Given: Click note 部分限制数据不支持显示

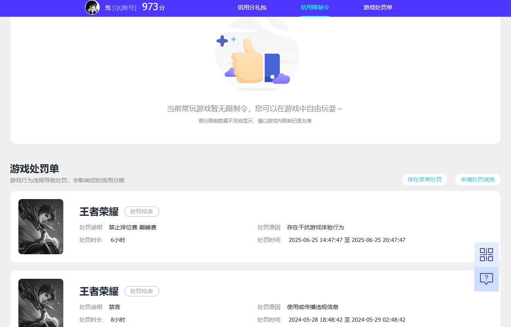Looking at the screenshot, I should 255,121.
